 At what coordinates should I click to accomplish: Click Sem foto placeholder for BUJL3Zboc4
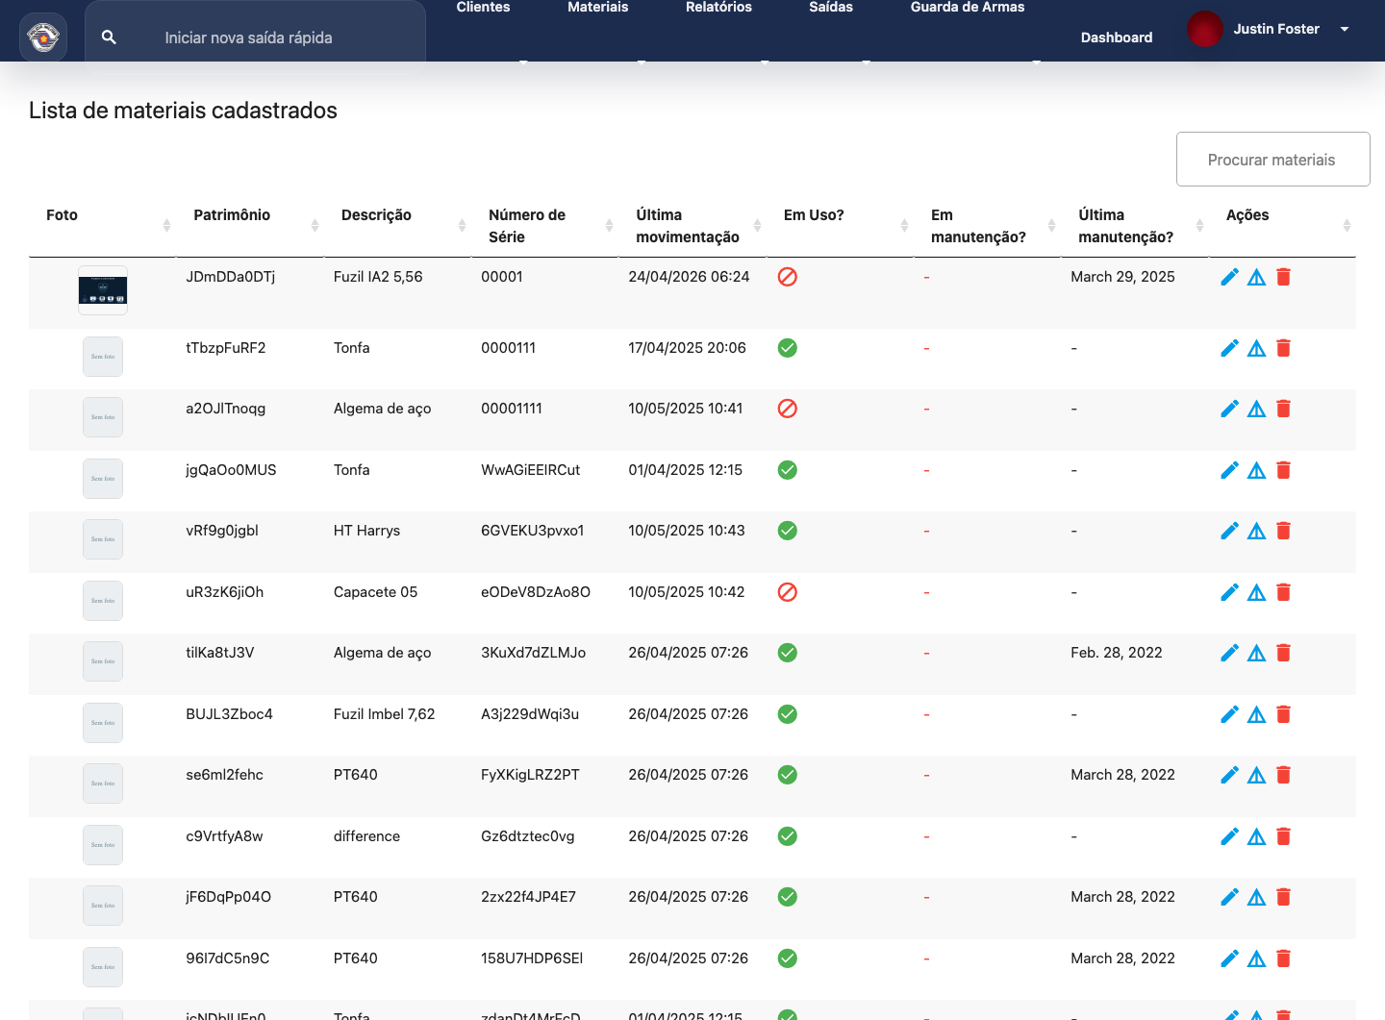[103, 723]
